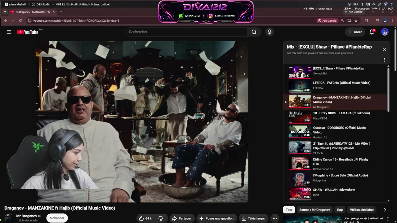This screenshot has width=397, height=223.
Task: Click video title 'Draganov - MANZAKINE ft Hajib'
Action: [60, 208]
